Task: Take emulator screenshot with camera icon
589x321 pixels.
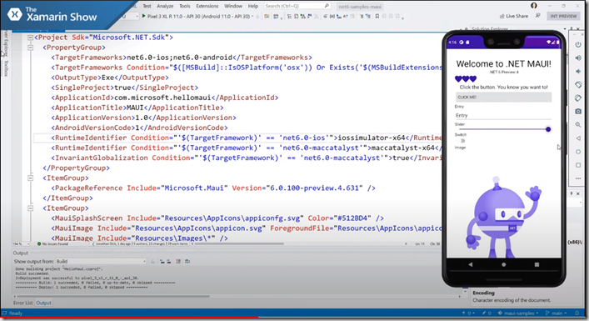Action: pos(577,111)
